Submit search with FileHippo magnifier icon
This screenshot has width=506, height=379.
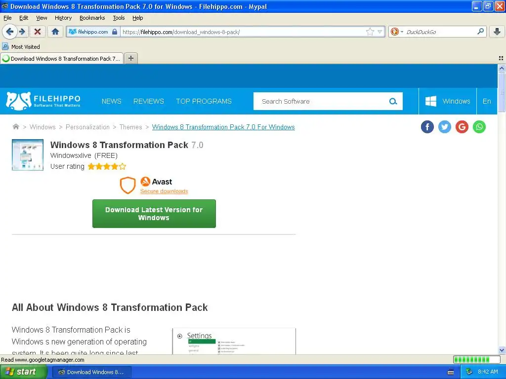point(393,102)
